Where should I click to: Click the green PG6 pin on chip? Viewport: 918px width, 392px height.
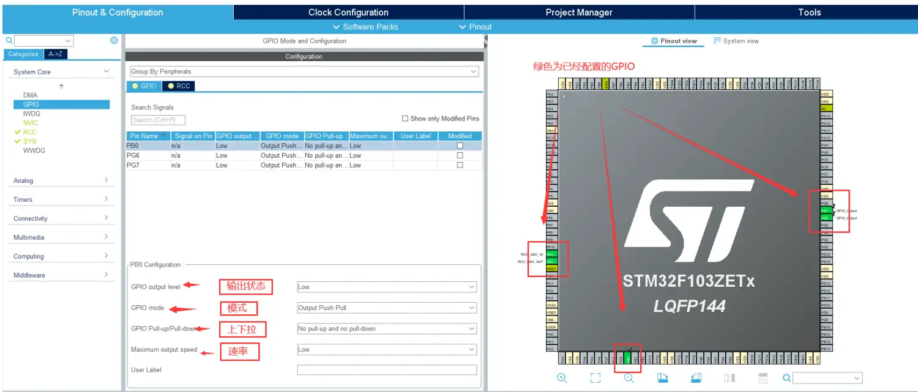(825, 218)
